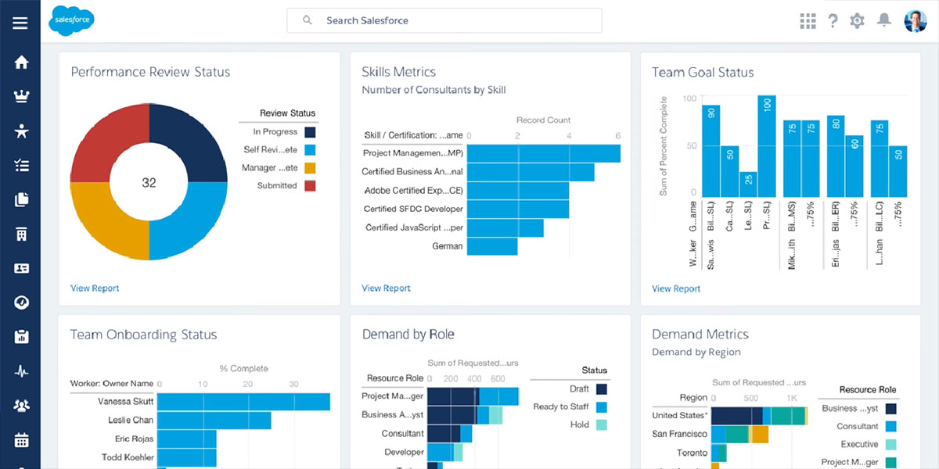
Task: Open the building Accounts icon in the sidebar
Action: 21,234
